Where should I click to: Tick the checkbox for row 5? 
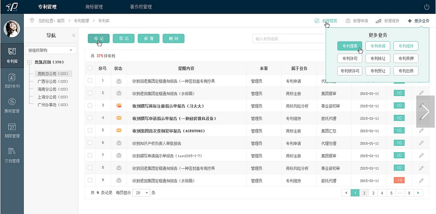pos(90,130)
